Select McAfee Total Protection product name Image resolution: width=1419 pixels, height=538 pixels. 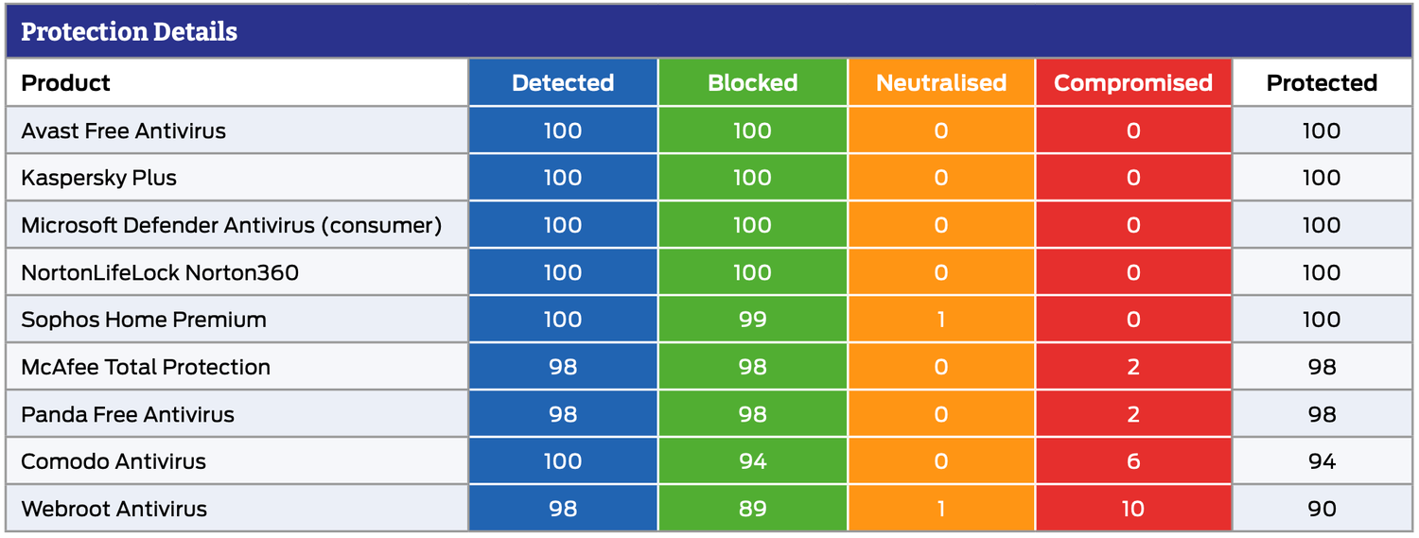(146, 367)
